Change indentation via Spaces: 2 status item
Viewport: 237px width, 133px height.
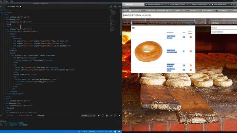click(x=93, y=132)
